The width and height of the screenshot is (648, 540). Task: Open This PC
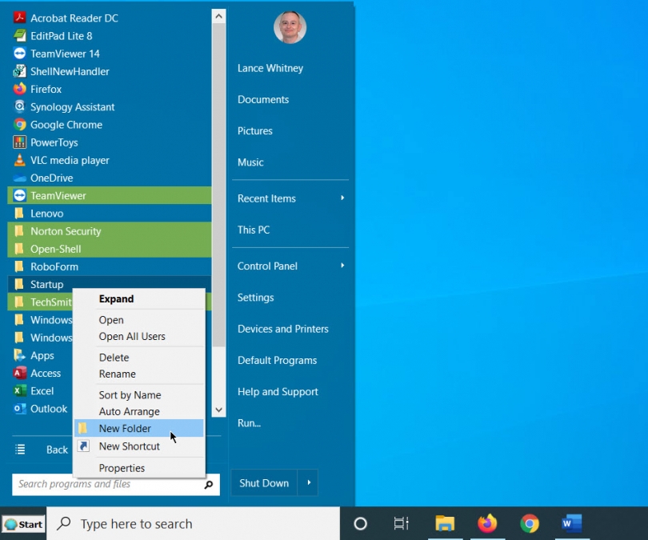(x=254, y=230)
